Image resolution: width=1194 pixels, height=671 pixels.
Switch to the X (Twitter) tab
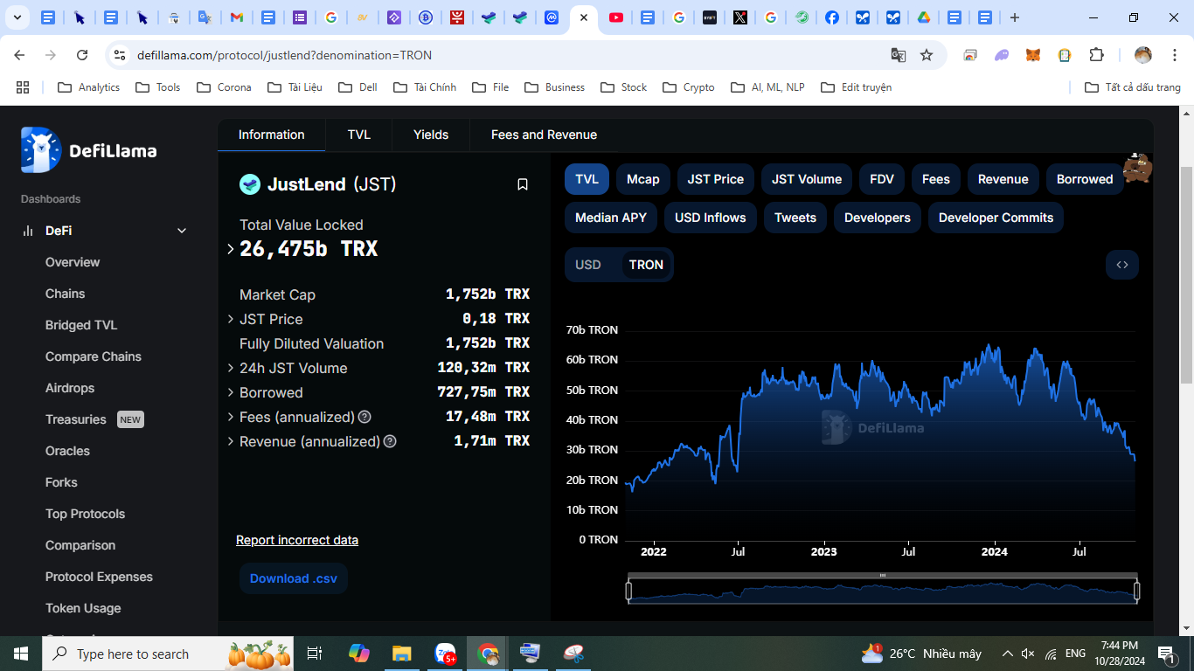pyautogui.click(x=740, y=17)
